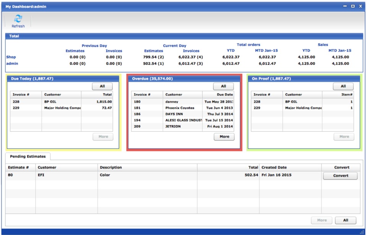
Task: Select invoice 229 under On Proof
Action: click(257, 108)
